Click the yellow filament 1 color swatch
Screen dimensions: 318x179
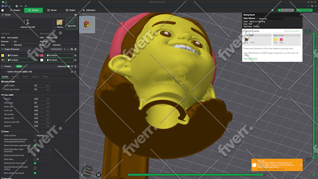coord(2,55)
